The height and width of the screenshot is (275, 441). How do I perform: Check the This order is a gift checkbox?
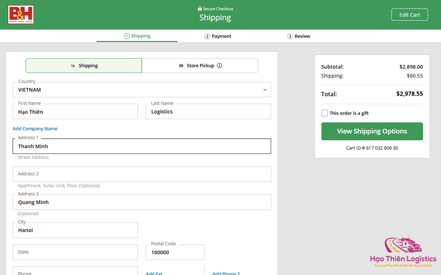pos(325,113)
